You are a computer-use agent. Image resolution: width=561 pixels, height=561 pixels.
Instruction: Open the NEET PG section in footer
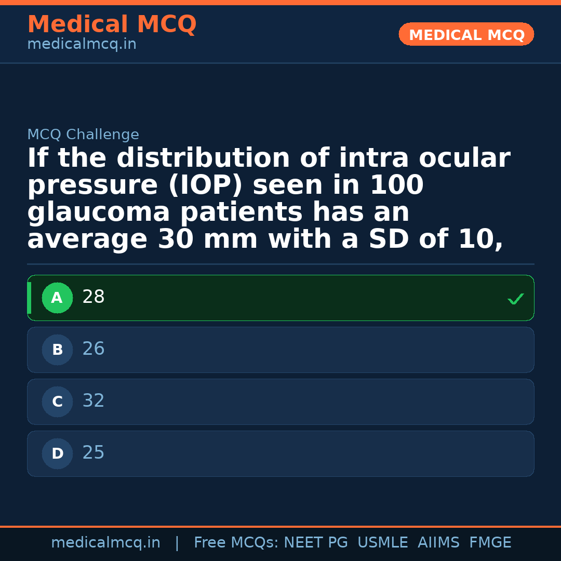click(316, 542)
